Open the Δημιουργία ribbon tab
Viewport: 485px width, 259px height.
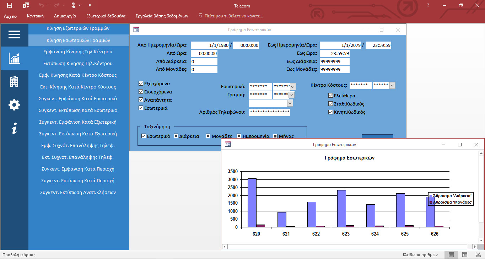pyautogui.click(x=65, y=16)
